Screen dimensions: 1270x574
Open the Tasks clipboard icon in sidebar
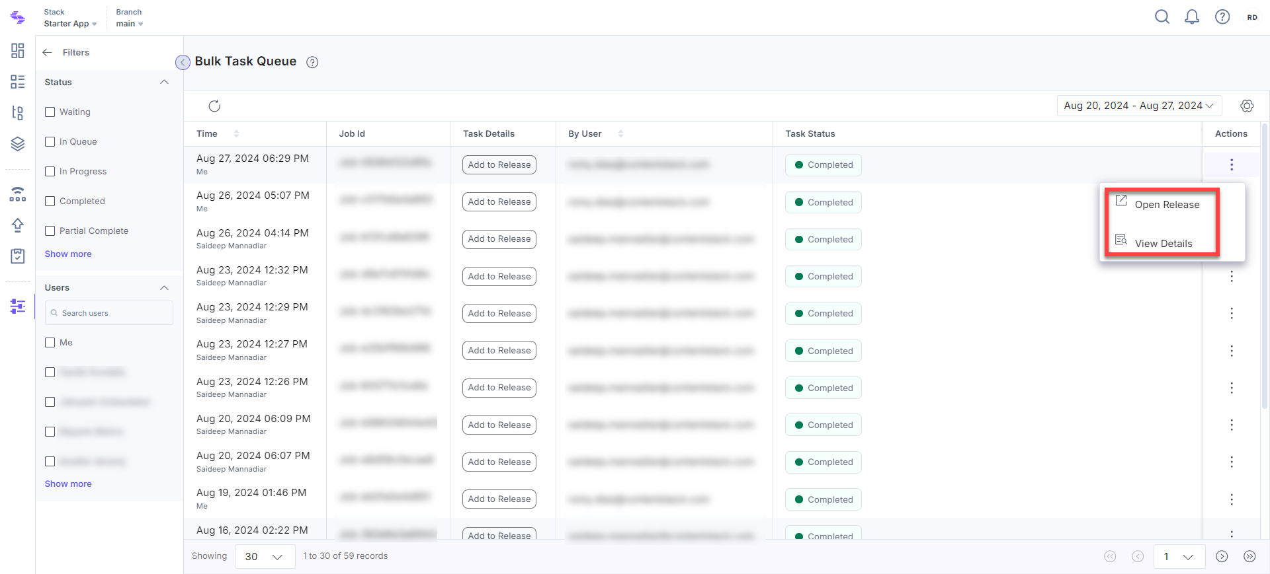[x=18, y=256]
